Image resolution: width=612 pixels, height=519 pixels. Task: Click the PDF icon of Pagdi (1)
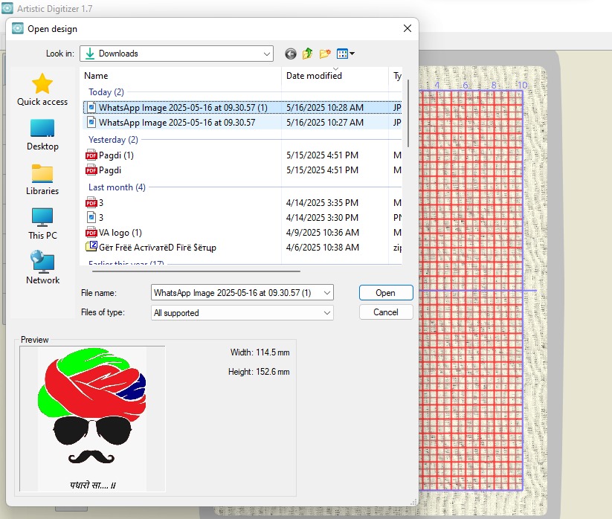click(x=91, y=155)
